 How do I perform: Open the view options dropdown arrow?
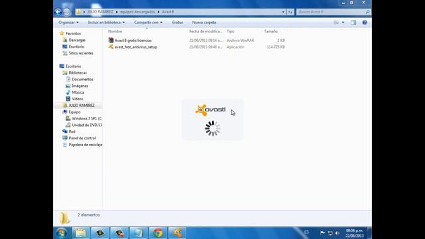[x=343, y=23]
